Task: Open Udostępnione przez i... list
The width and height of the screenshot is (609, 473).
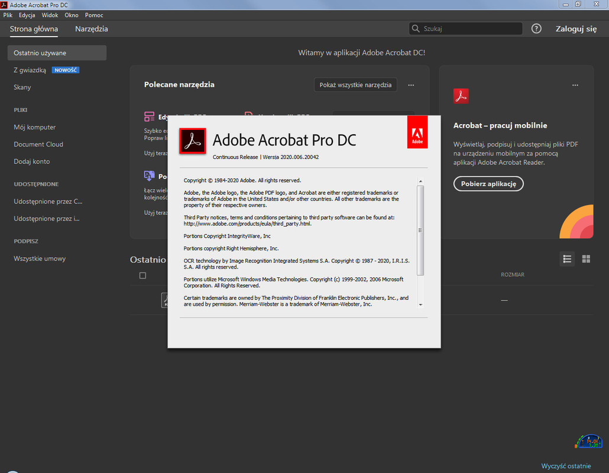Action: pos(47,218)
